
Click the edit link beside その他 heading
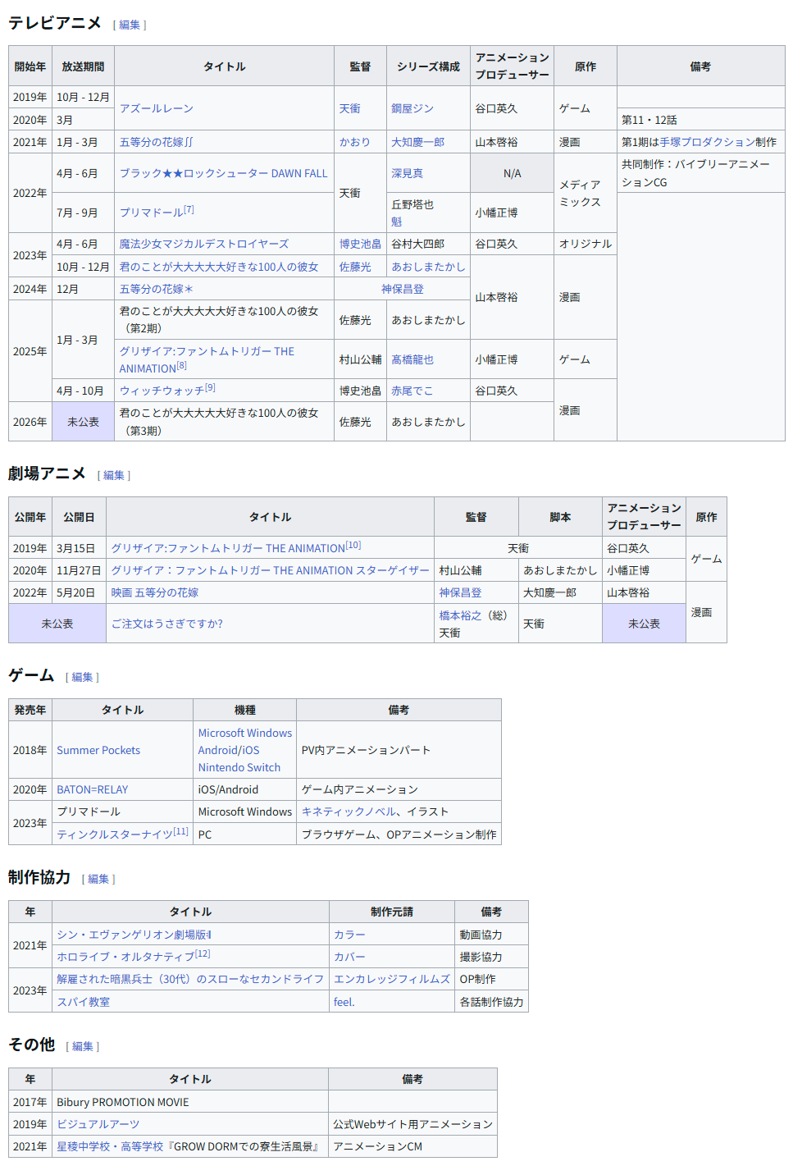(x=83, y=1047)
